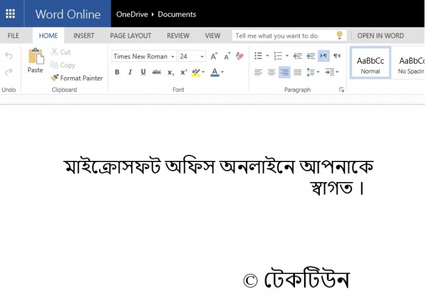Click the Bengali welcome text line
This screenshot has height=306, width=425.
coord(219,166)
